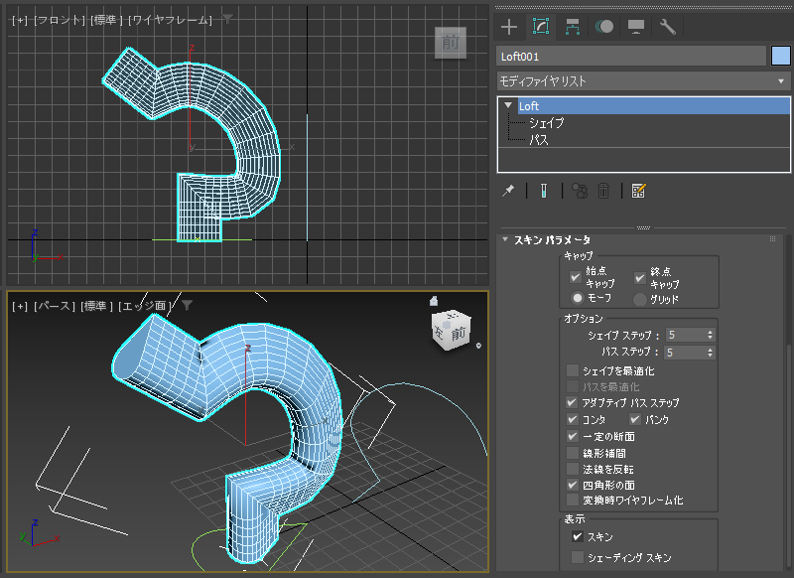
Task: Open the Hierarchy command panel tab
Action: coord(573,27)
